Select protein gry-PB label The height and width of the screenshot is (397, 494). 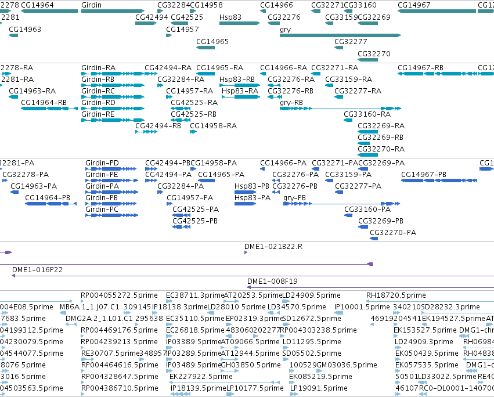294,198
